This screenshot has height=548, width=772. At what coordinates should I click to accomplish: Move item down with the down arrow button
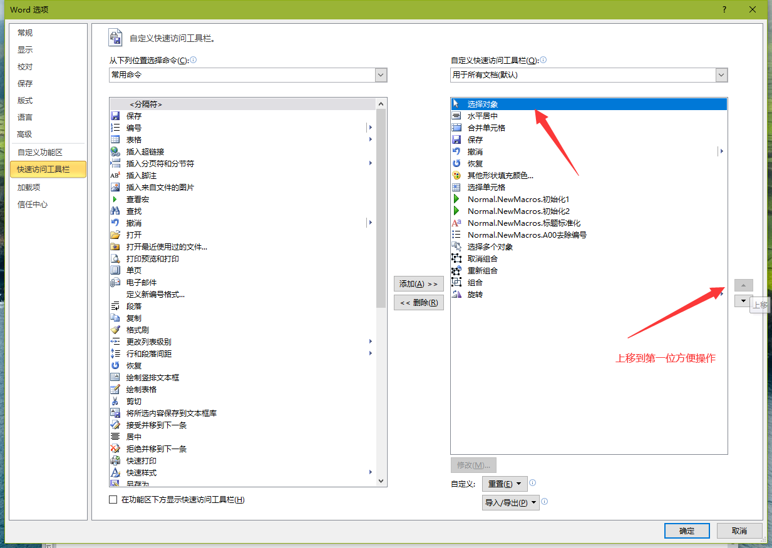coord(743,301)
